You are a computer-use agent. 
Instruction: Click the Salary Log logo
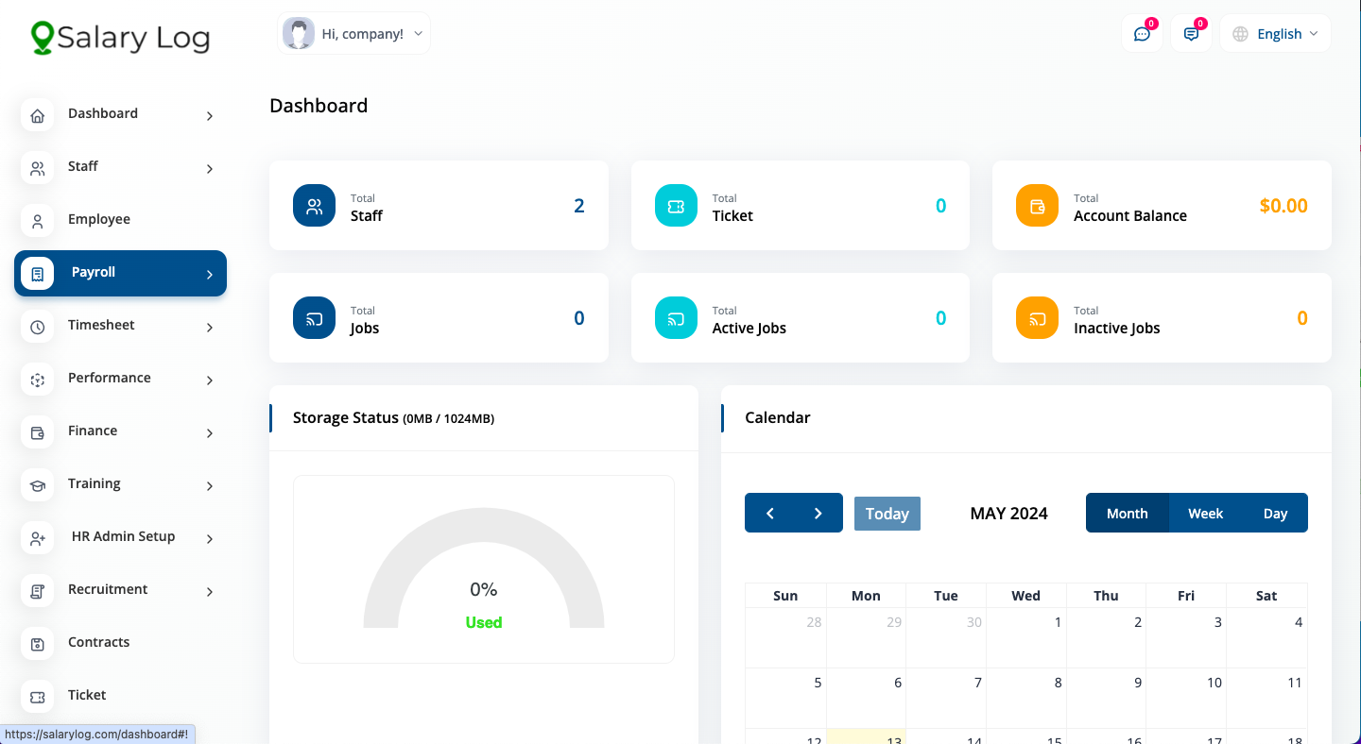(120, 38)
